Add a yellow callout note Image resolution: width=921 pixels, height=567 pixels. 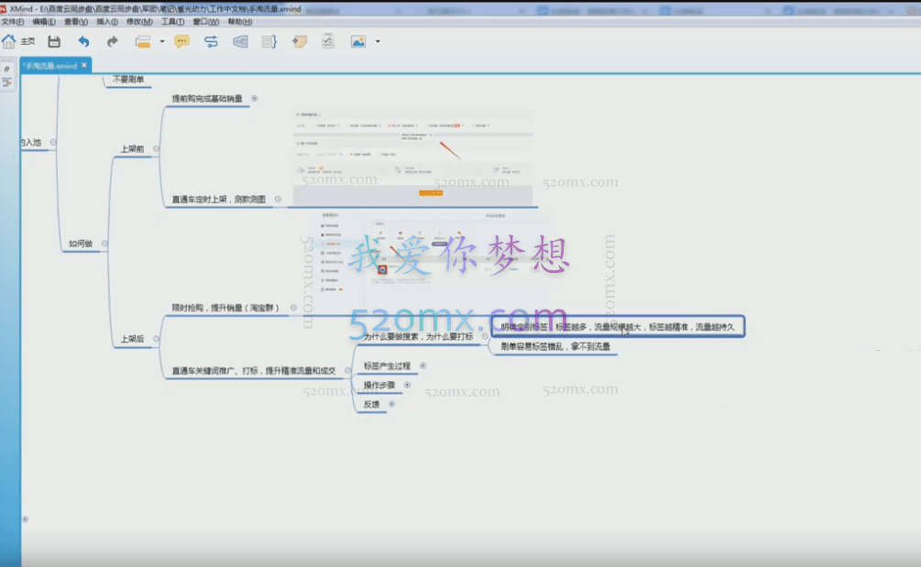click(181, 42)
